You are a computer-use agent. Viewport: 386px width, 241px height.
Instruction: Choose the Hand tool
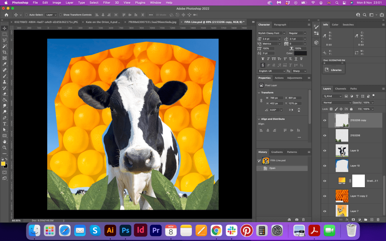point(5,142)
